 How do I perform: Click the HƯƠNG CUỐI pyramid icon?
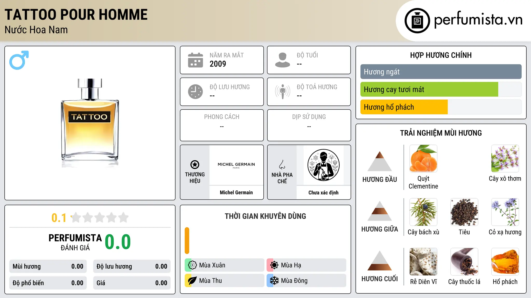(x=380, y=260)
